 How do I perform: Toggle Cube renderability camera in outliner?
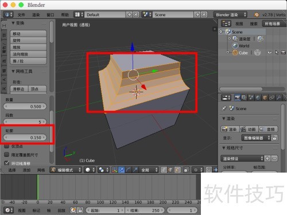point(284,52)
